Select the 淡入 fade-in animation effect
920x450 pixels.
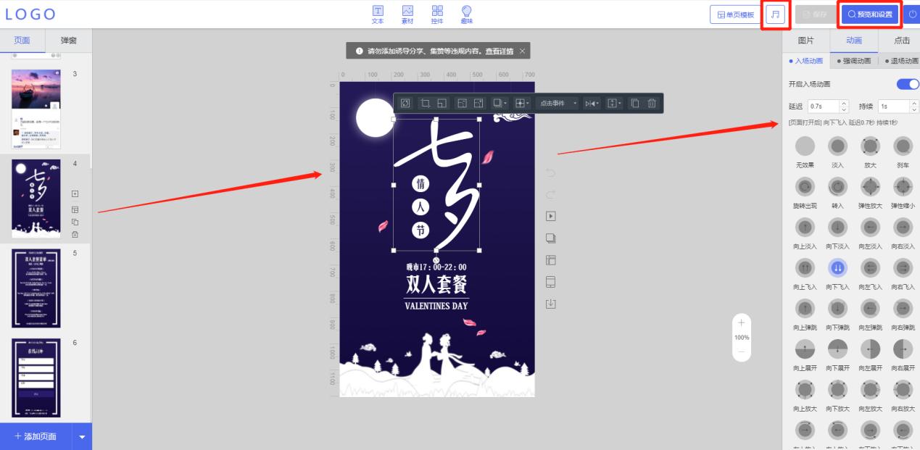(837, 146)
